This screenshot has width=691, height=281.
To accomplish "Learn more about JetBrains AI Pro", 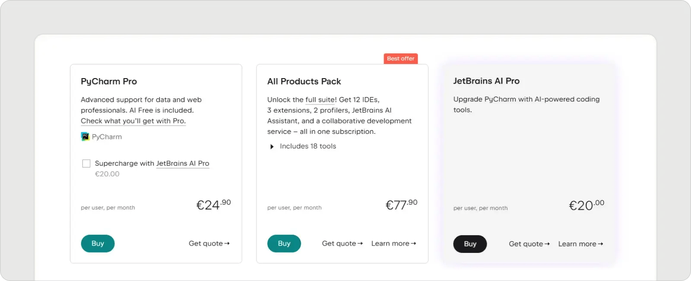I will (x=580, y=244).
